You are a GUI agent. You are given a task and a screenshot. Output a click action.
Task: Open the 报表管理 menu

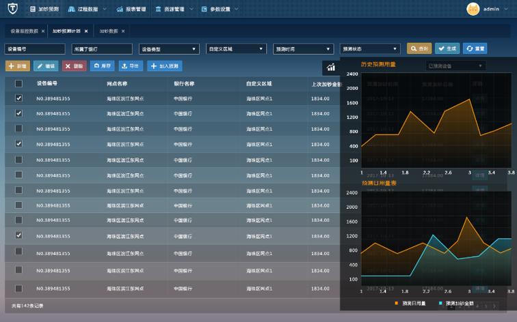click(131, 10)
